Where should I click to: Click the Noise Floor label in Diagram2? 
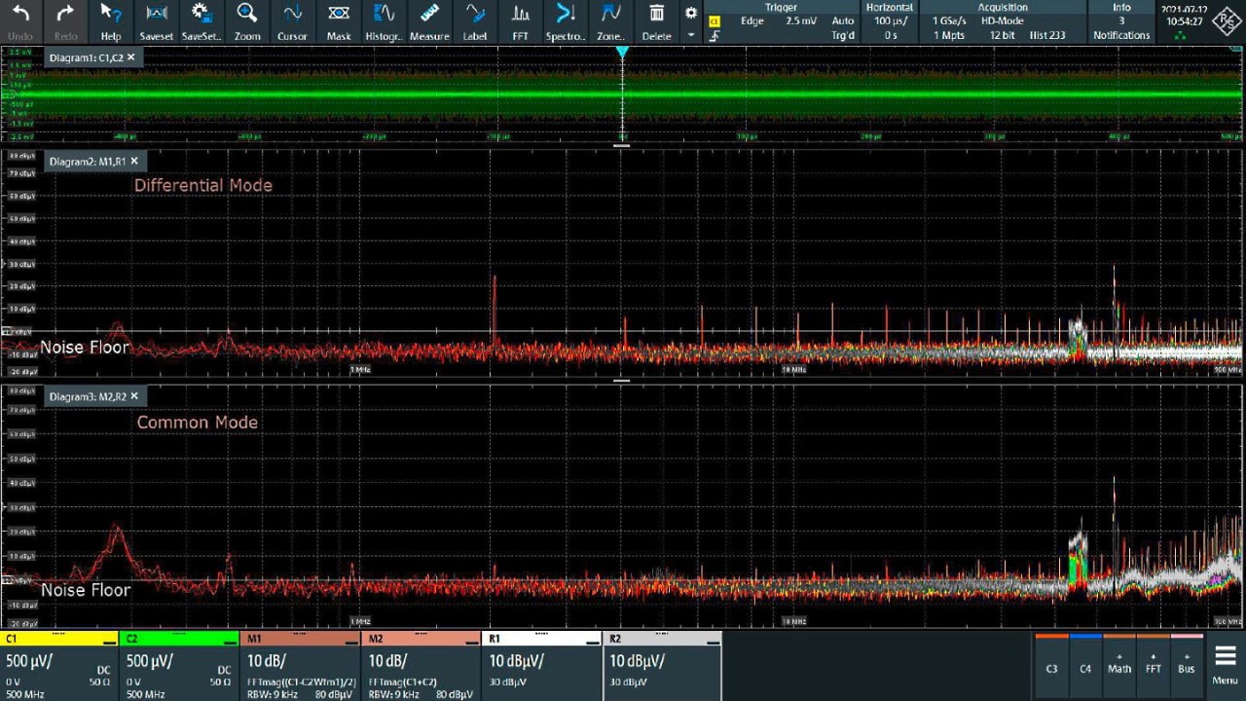coord(85,347)
